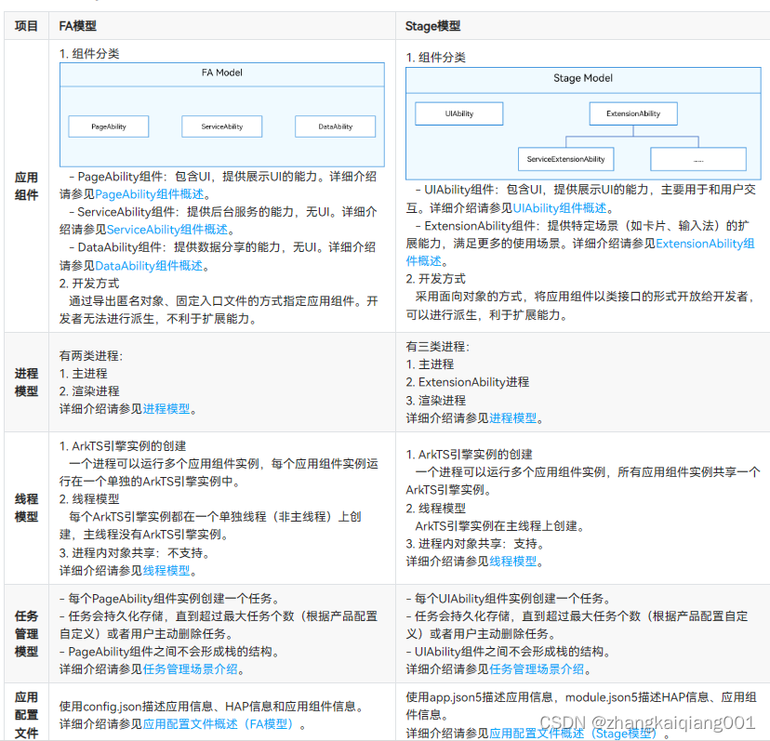Click '3. 进程内对象共享: 支持。' text
The height and width of the screenshot is (741, 770).
[x=476, y=544]
